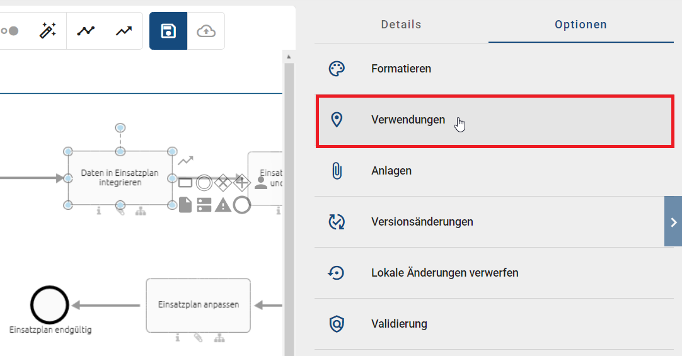Select the zigzag connector line tool

pyautogui.click(x=86, y=31)
